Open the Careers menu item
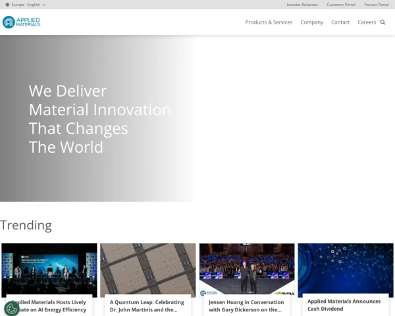Viewport: 395px width, 316px height. [x=367, y=22]
